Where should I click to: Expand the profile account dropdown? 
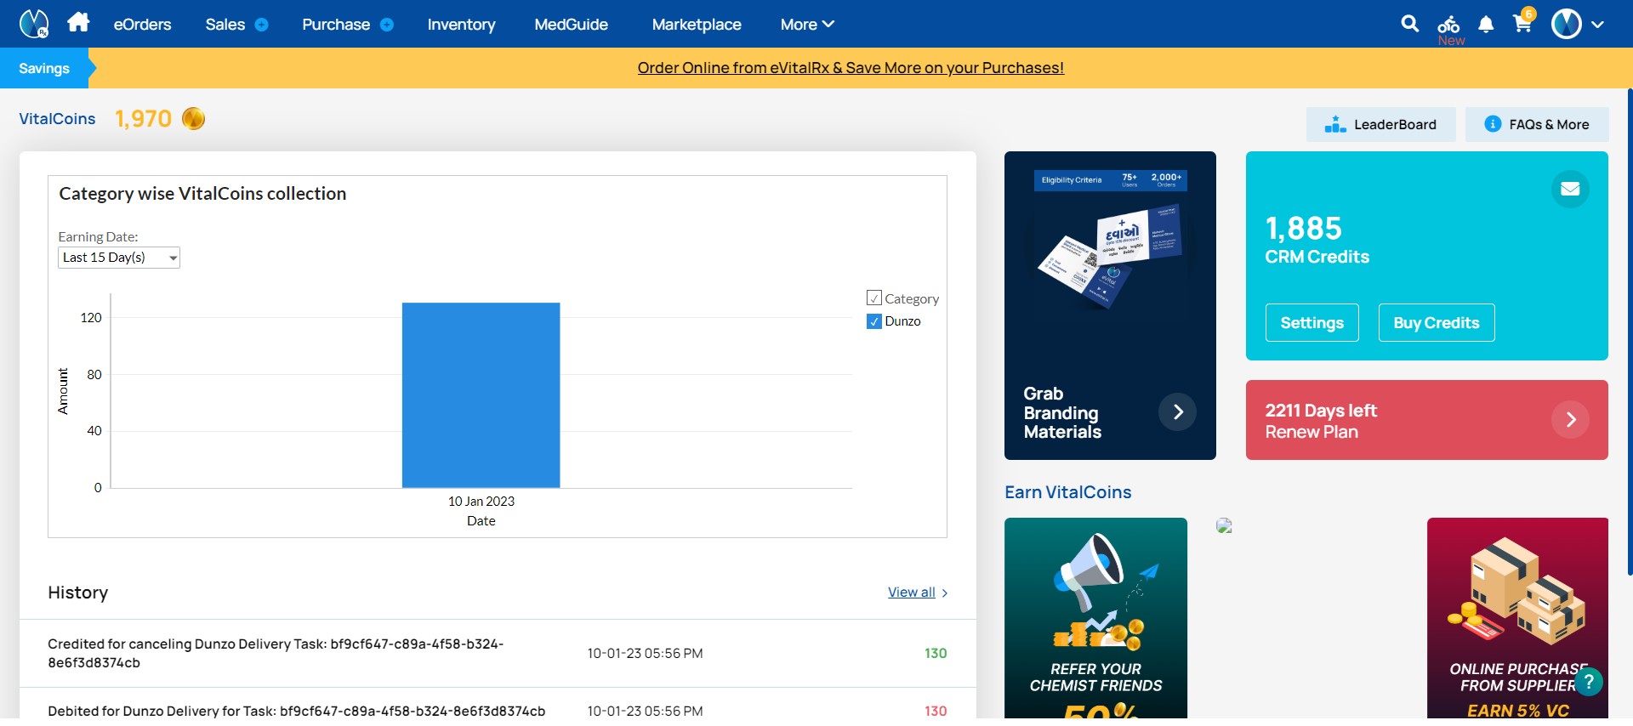1578,24
